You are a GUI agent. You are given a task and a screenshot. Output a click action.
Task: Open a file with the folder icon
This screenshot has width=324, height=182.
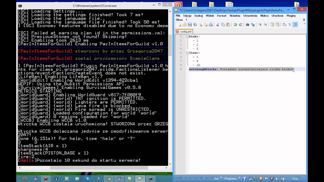[185, 25]
